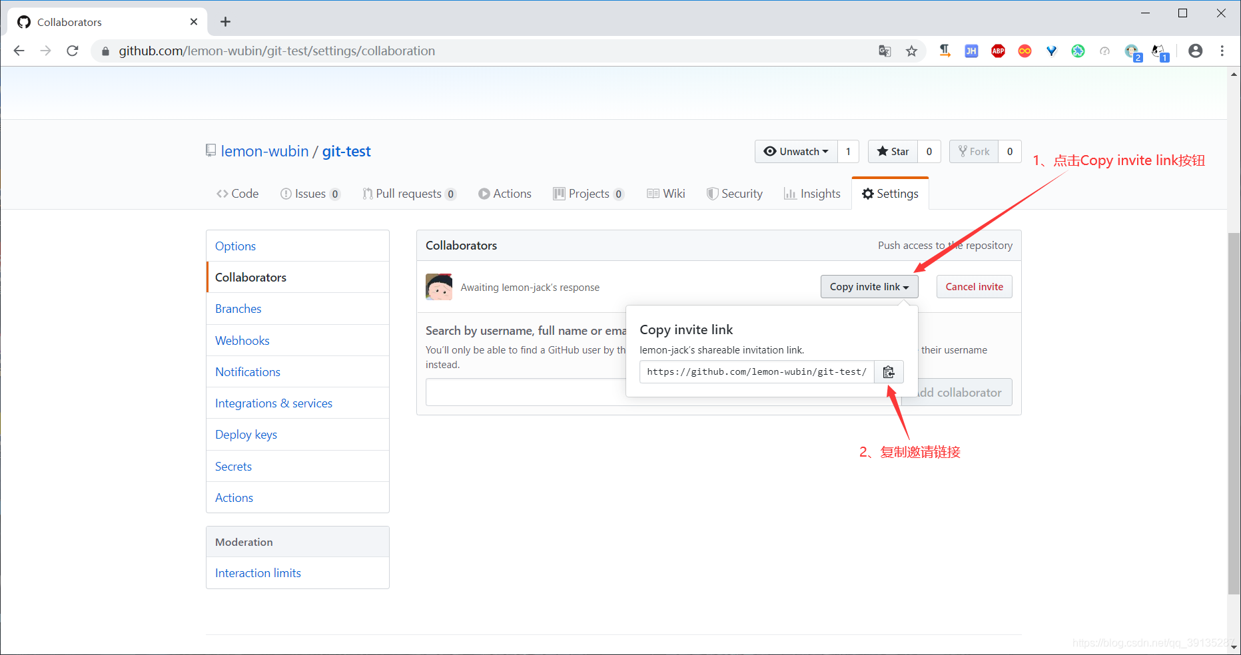Click the blue Y extension icon
1241x655 pixels.
1051,51
